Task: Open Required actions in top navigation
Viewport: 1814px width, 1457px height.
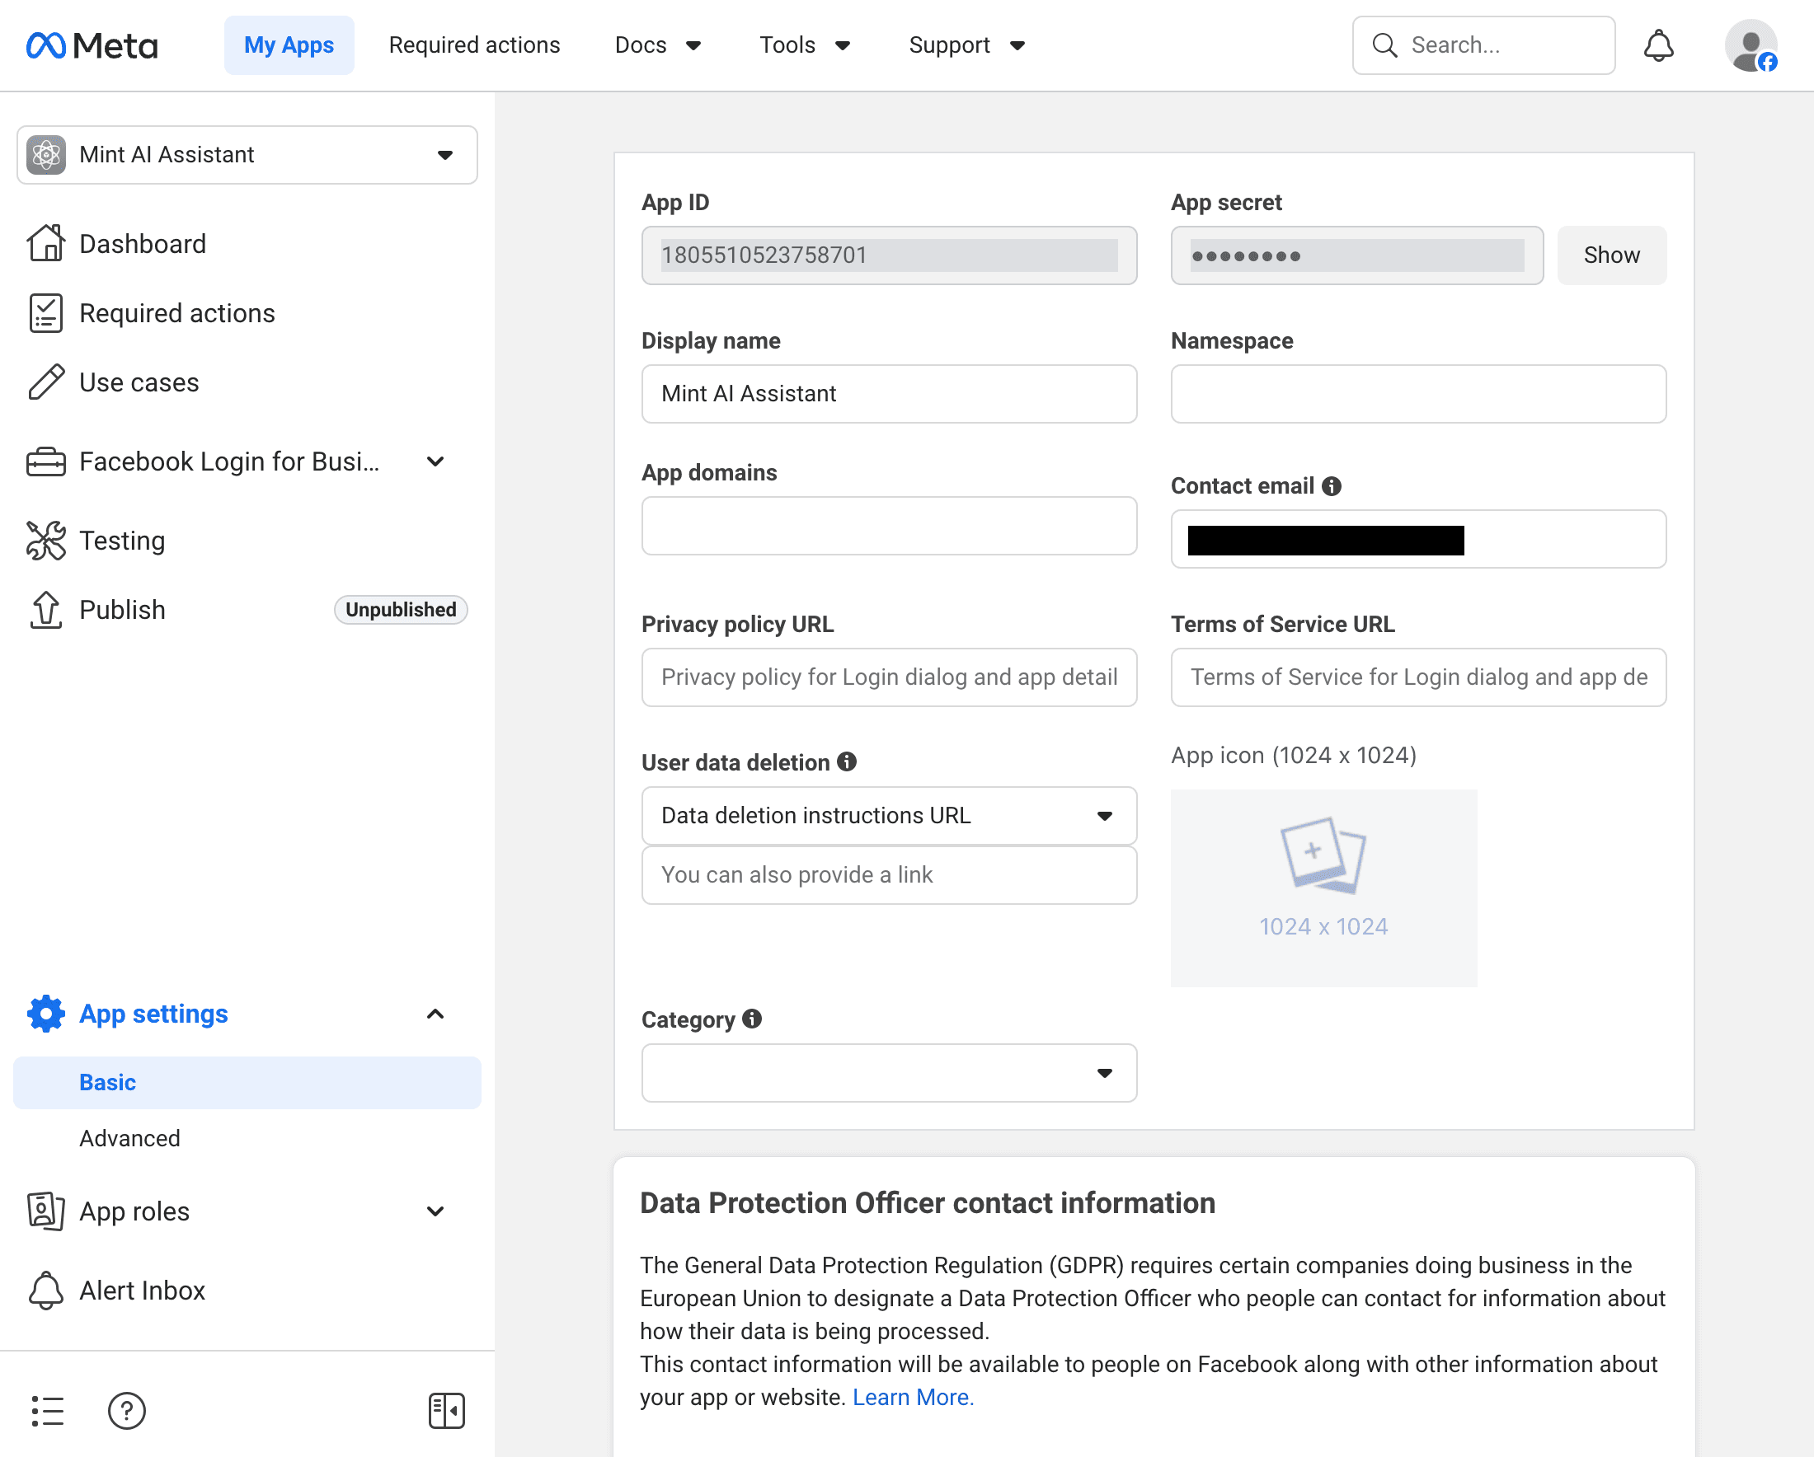Action: click(475, 45)
